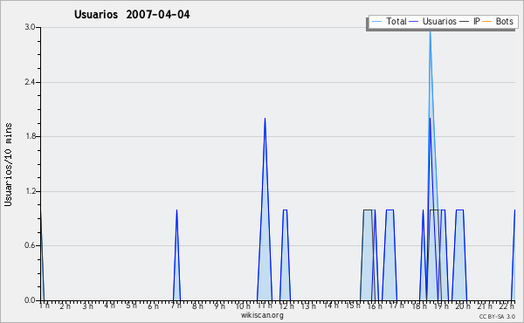Click the y-axis value 0.6
524x323 pixels.
(x=30, y=245)
